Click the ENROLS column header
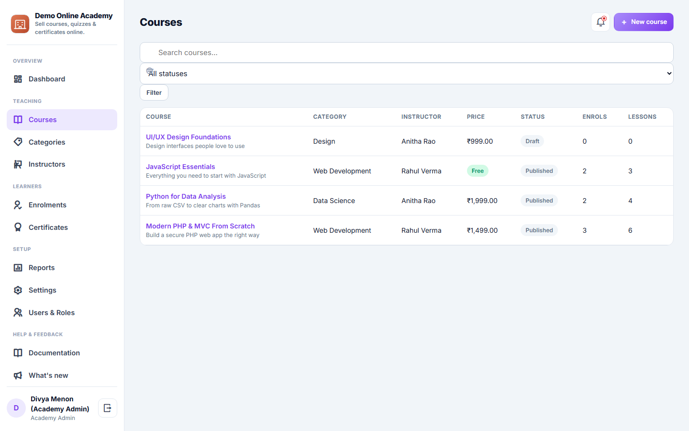689x431 pixels. click(x=595, y=117)
